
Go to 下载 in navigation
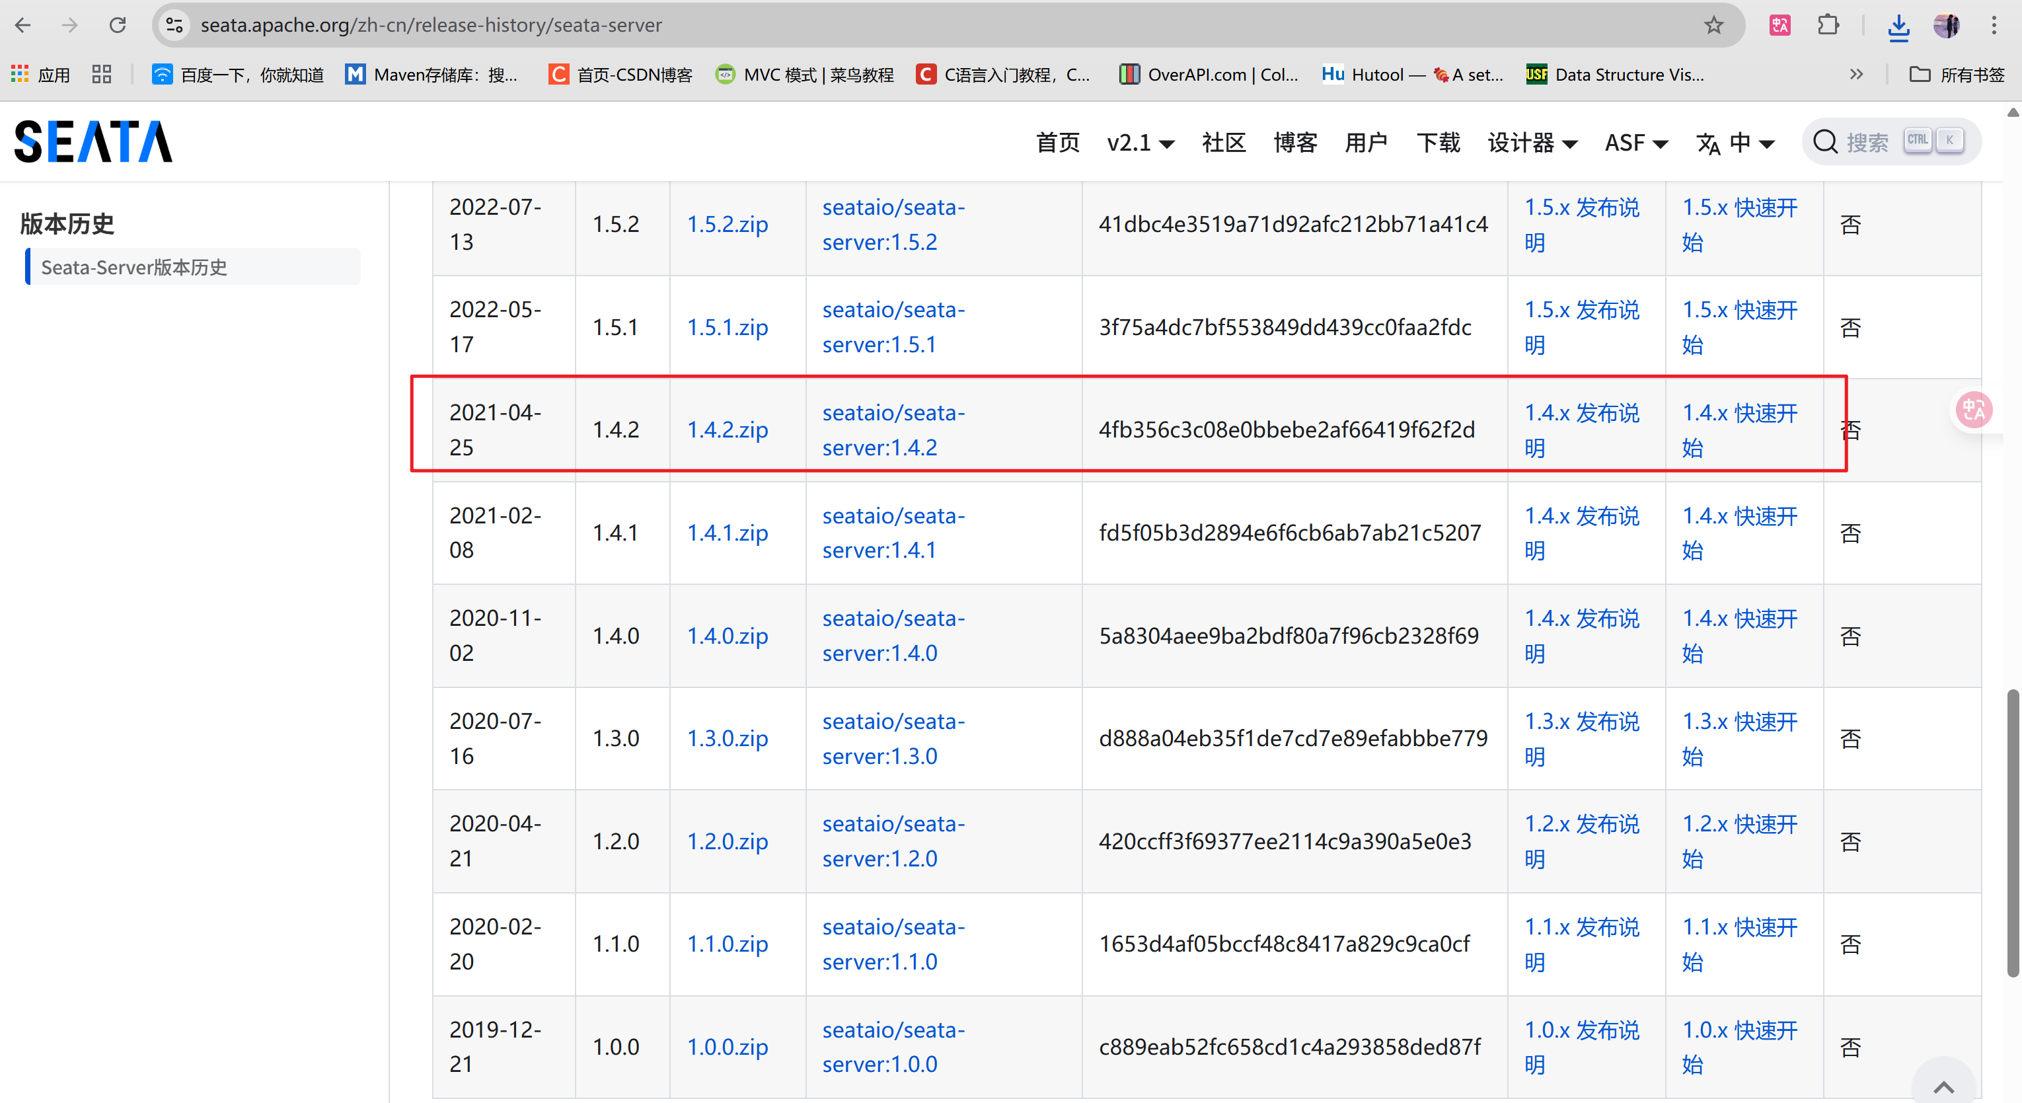(x=1438, y=143)
